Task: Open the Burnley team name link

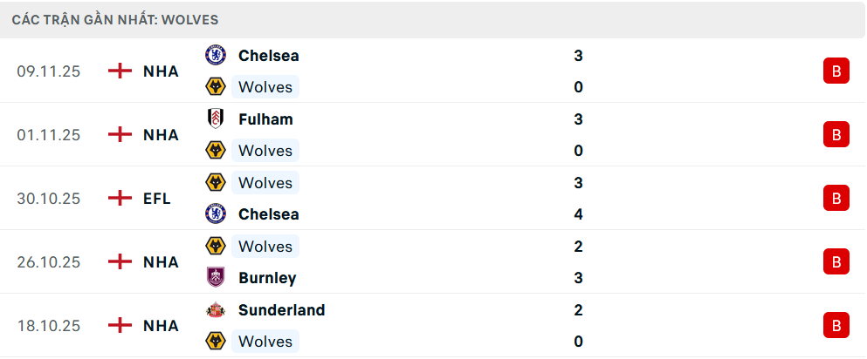Action: (267, 278)
